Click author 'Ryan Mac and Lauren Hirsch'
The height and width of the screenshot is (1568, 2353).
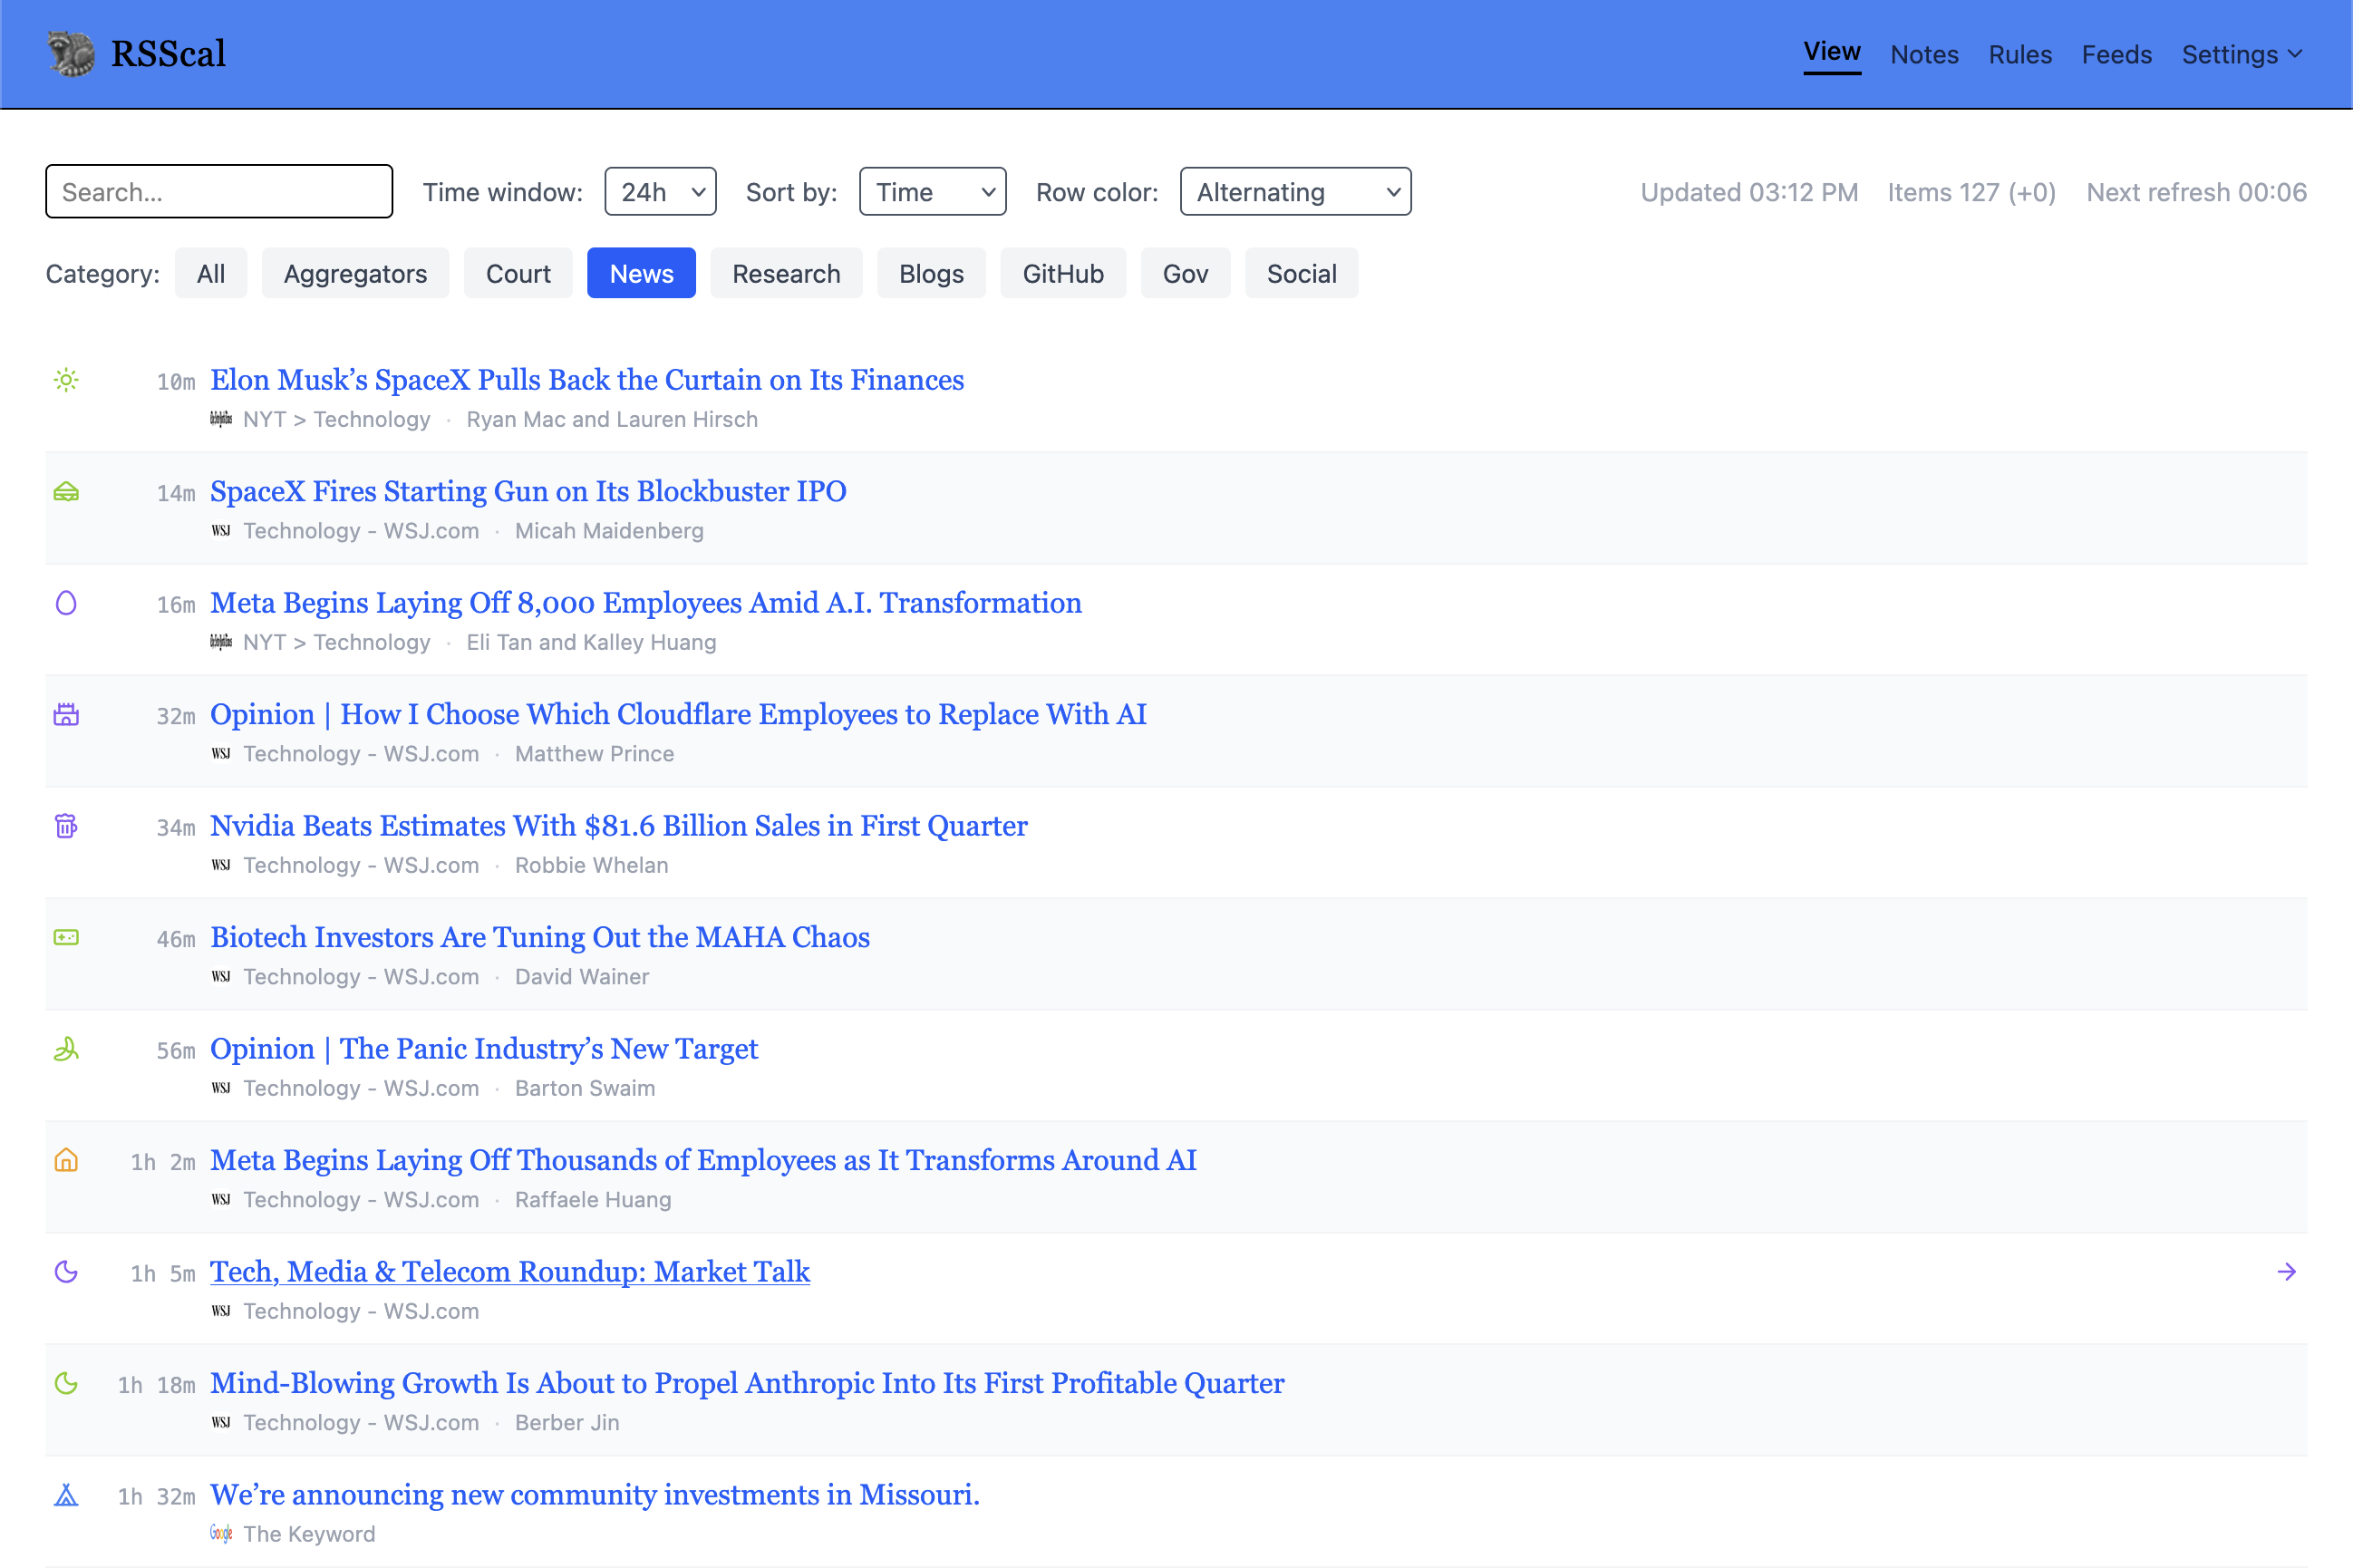coord(612,419)
